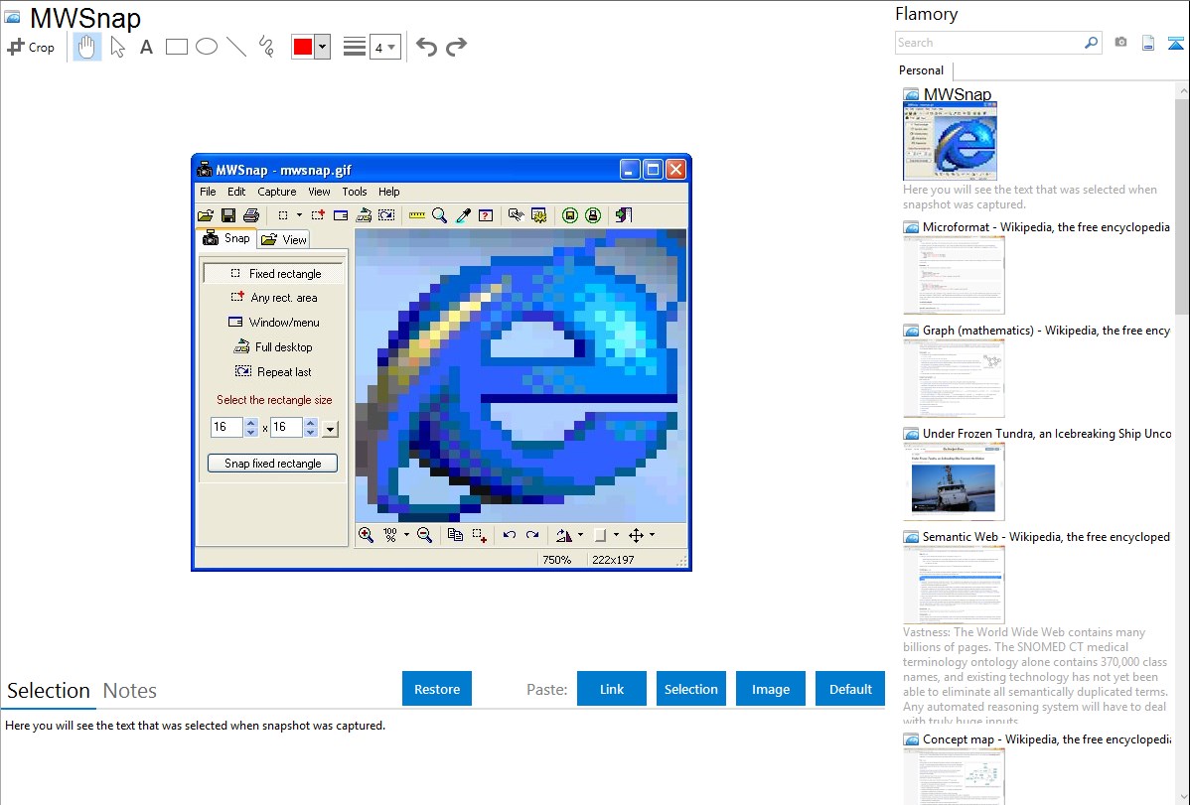
Task: Select the freehand scribble tool
Action: [266, 47]
